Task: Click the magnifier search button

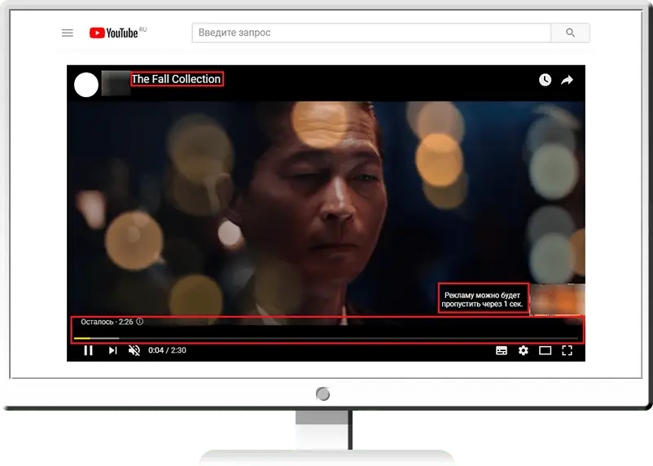Action: click(x=570, y=33)
